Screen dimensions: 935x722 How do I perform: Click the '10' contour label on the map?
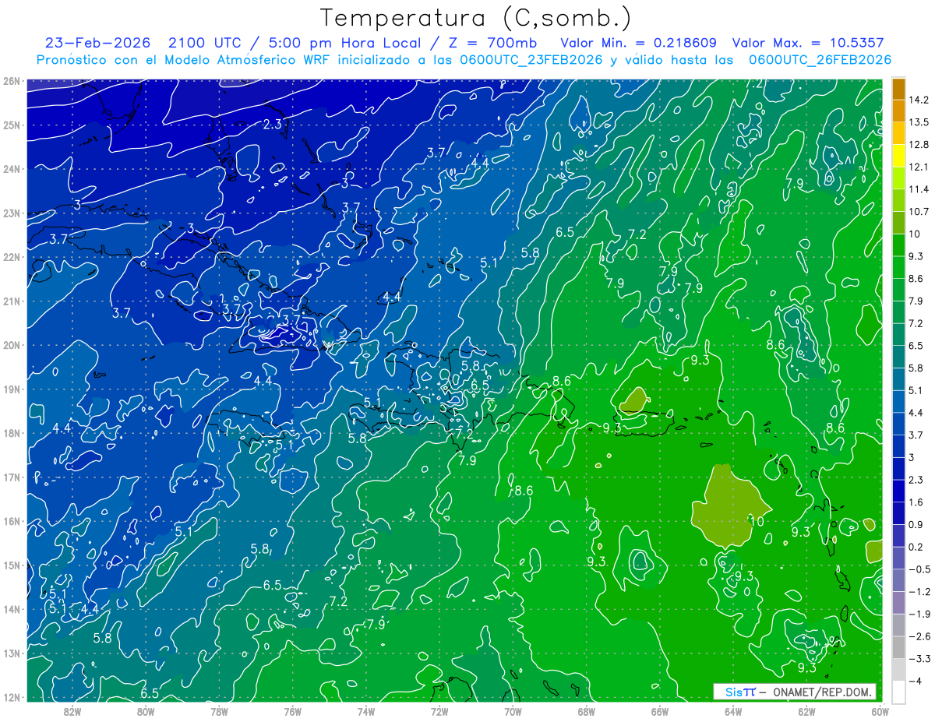pyautogui.click(x=756, y=520)
